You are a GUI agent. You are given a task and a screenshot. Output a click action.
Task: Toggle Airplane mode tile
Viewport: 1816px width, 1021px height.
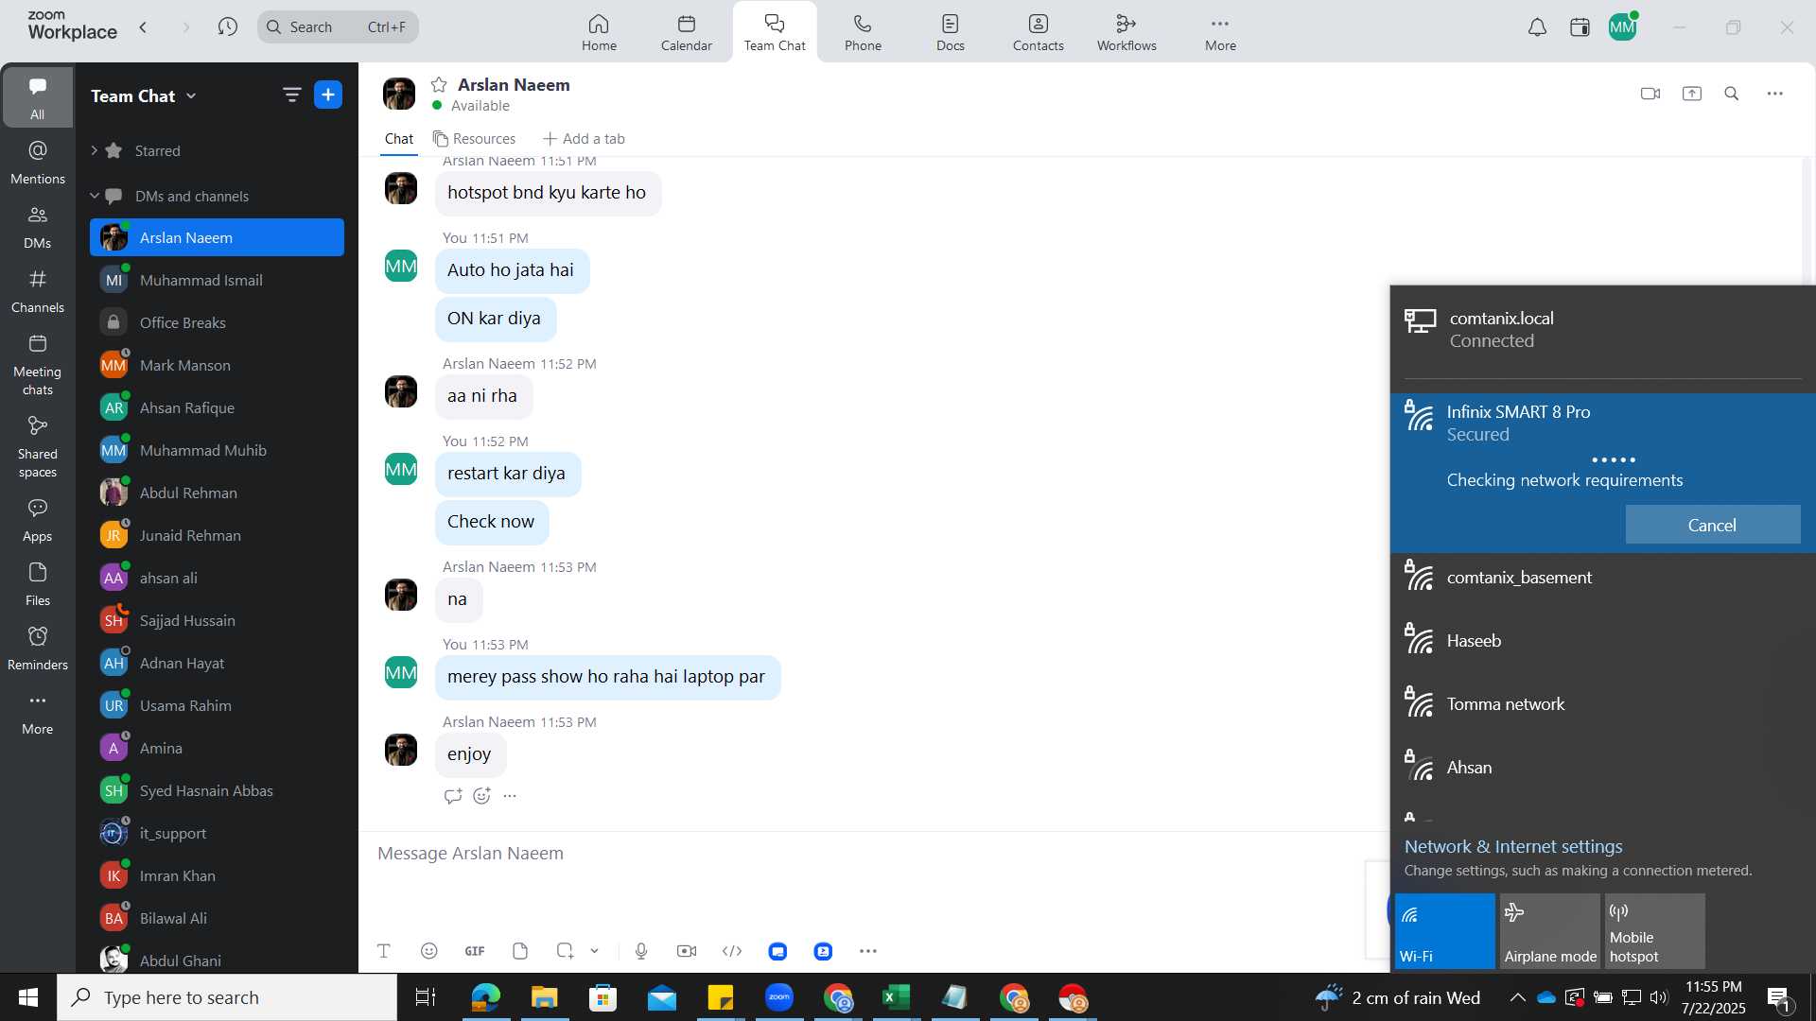pyautogui.click(x=1549, y=931)
